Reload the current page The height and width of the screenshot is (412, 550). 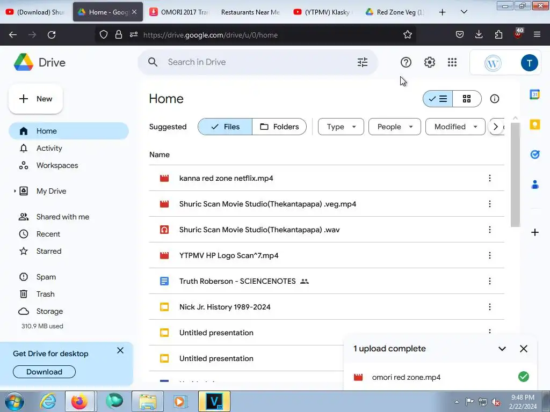pyautogui.click(x=52, y=35)
